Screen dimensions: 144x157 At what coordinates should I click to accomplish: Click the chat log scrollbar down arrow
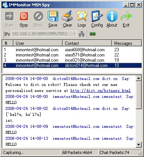(x=138, y=145)
